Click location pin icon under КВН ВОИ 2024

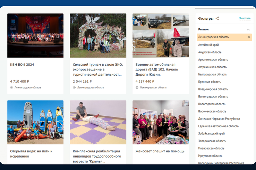tap(12, 88)
